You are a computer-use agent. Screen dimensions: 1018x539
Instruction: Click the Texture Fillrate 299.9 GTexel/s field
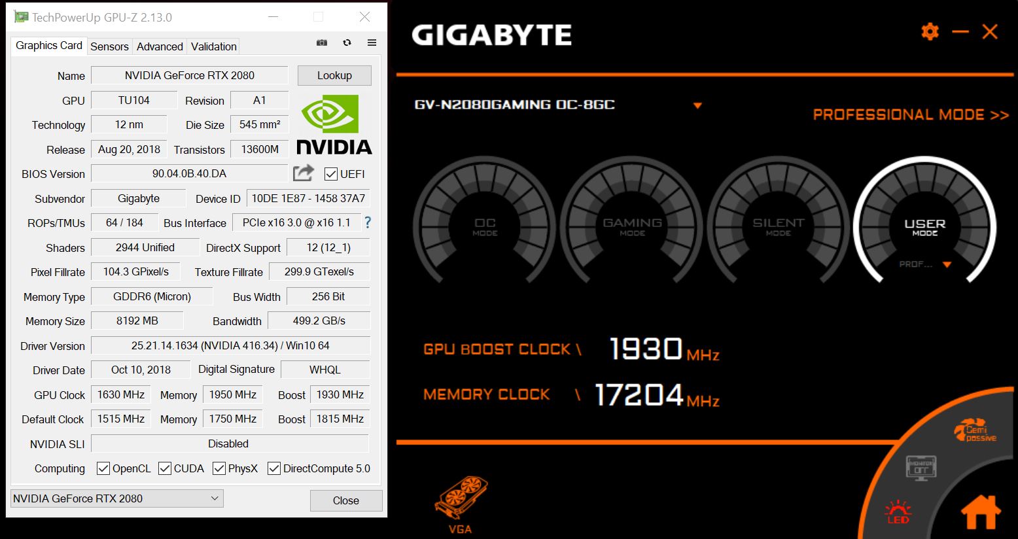tap(319, 271)
